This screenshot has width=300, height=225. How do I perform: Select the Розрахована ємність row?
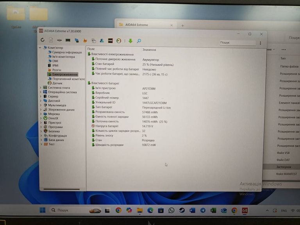pyautogui.click(x=125, y=112)
